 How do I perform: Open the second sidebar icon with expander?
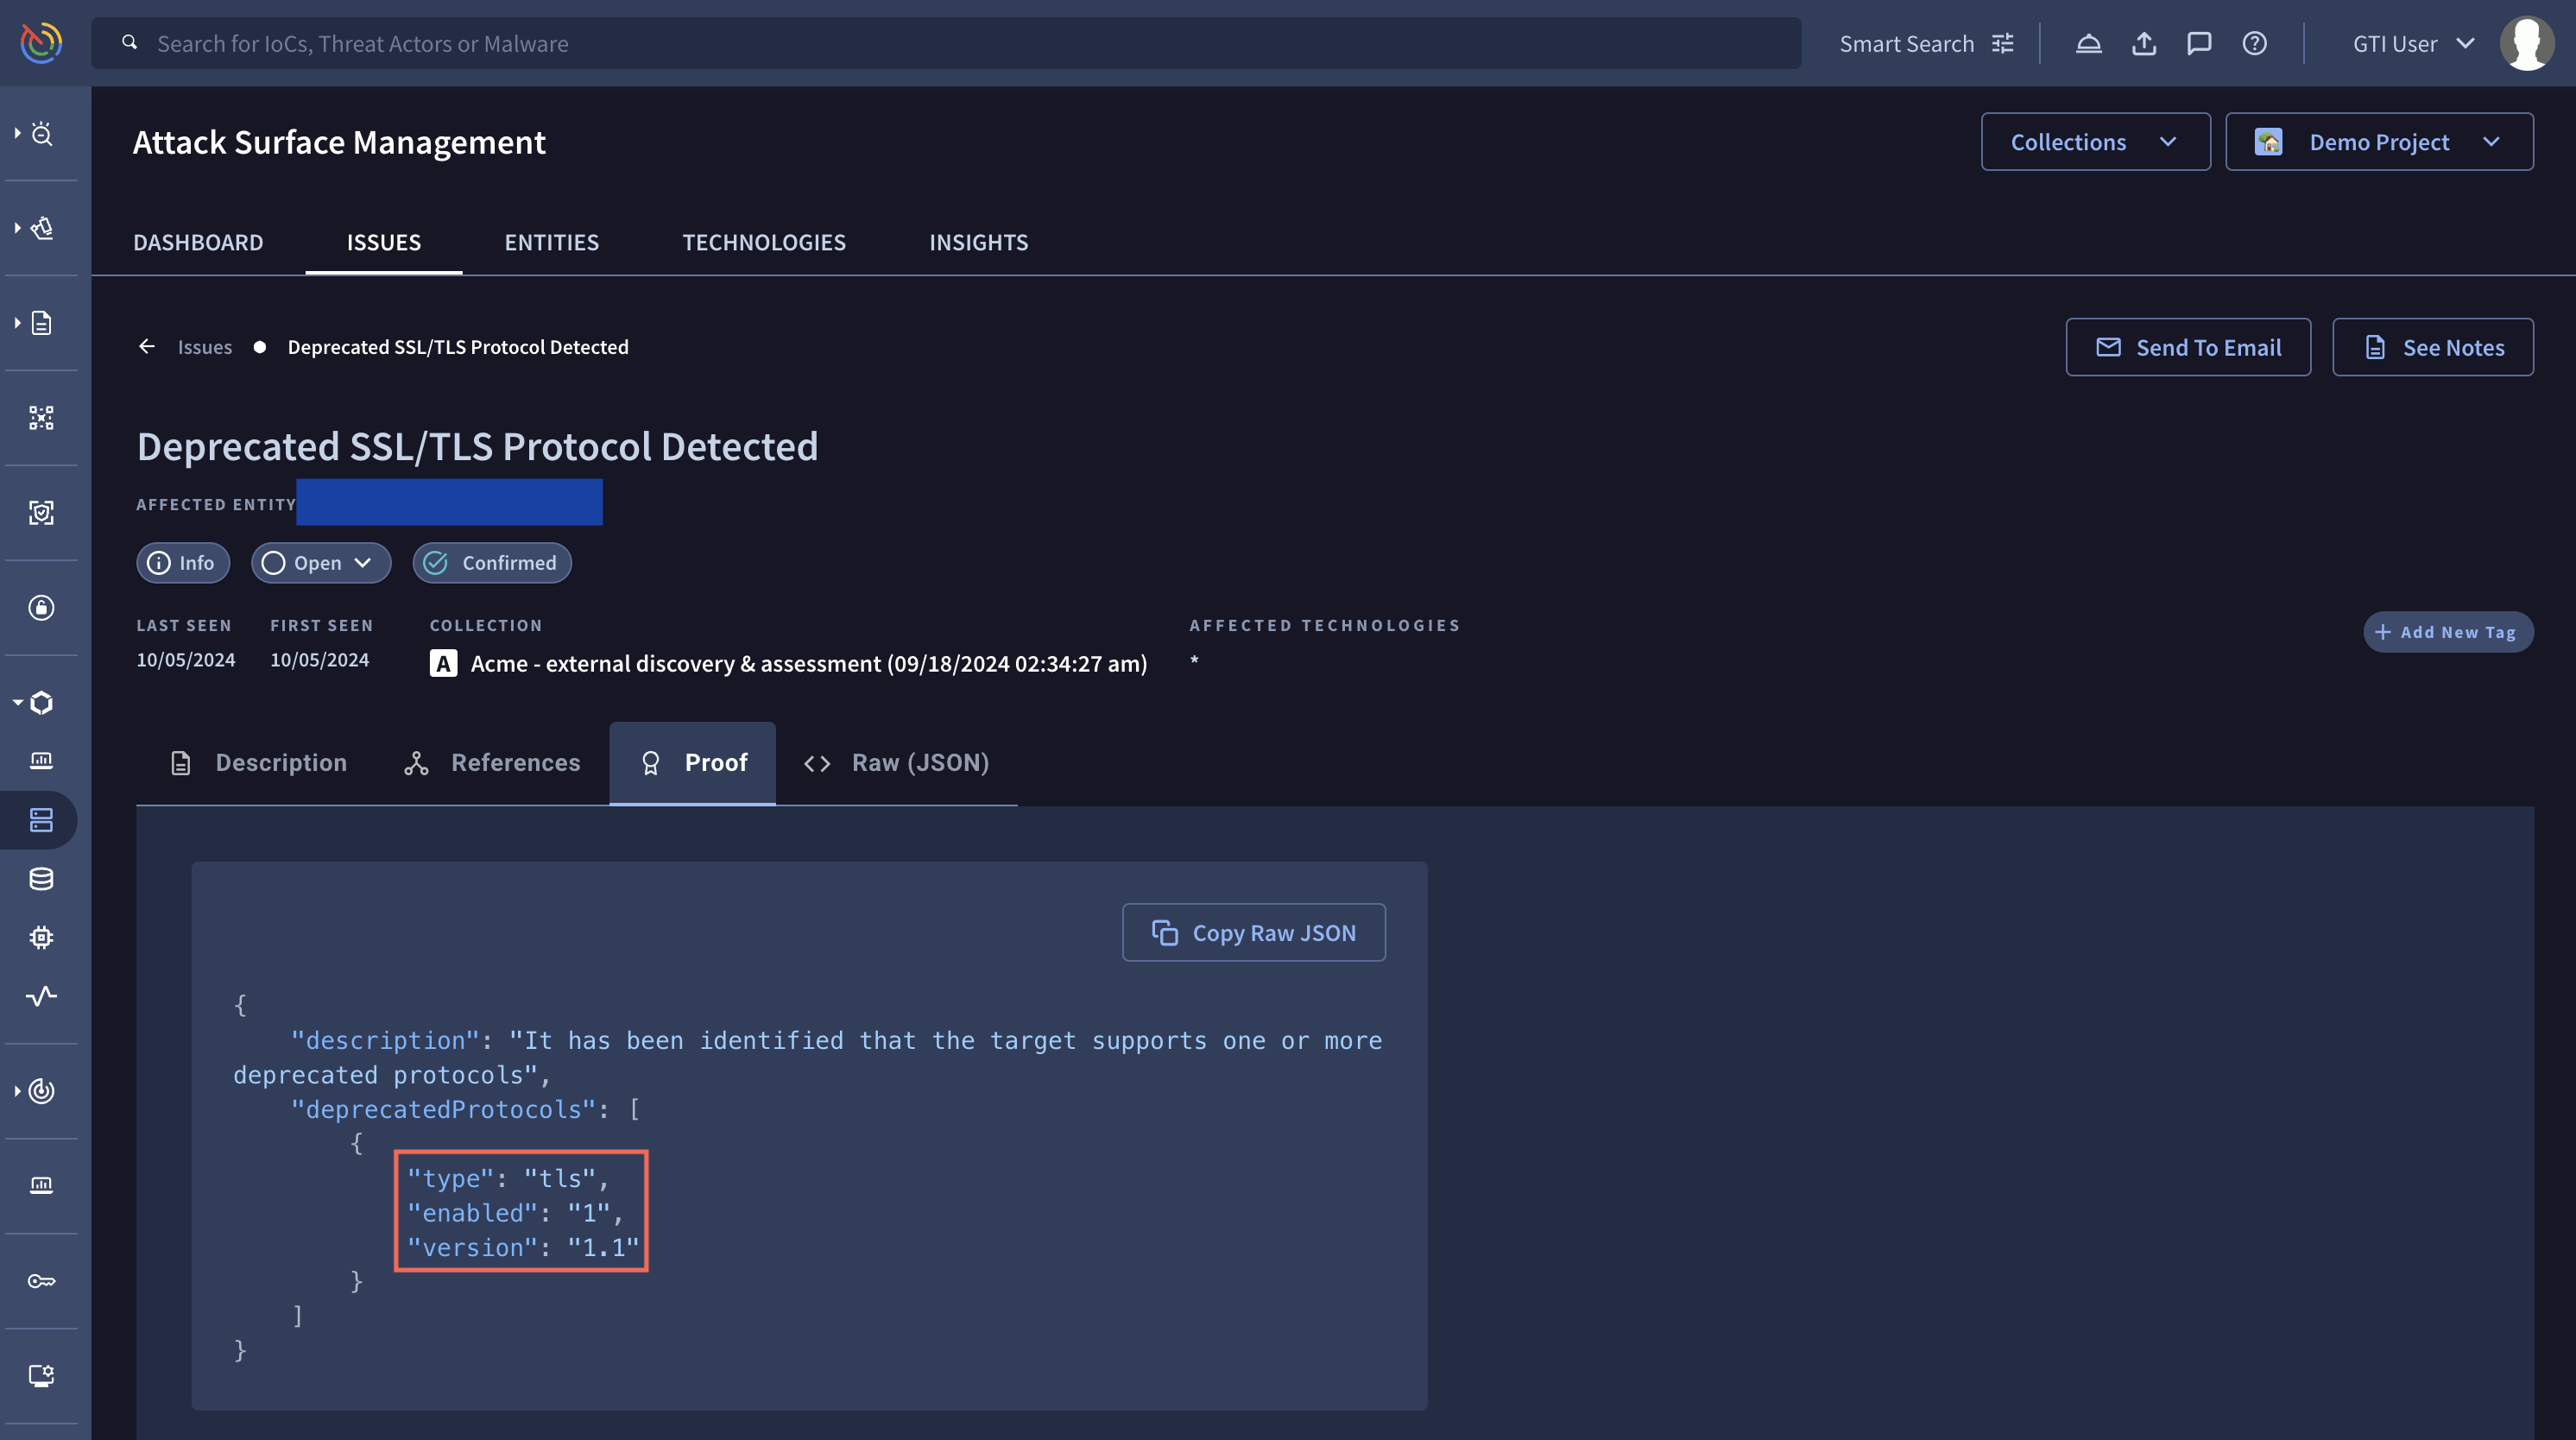[41, 228]
